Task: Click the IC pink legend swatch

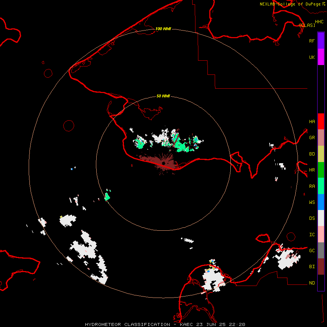Action: coord(321,234)
